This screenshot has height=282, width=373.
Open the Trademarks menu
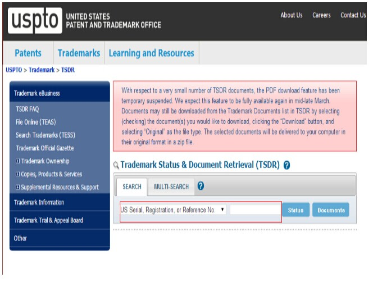pos(79,53)
